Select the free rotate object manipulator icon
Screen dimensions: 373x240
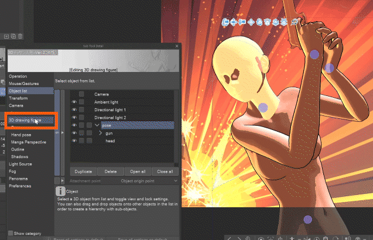(x=259, y=22)
